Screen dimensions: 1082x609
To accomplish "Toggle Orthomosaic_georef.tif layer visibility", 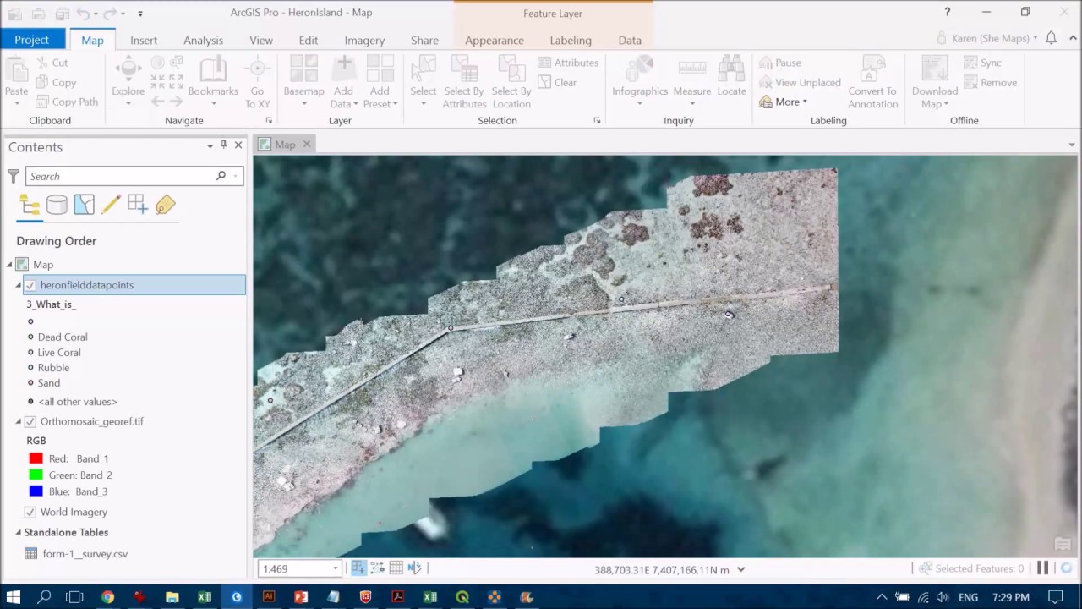I will [x=30, y=421].
